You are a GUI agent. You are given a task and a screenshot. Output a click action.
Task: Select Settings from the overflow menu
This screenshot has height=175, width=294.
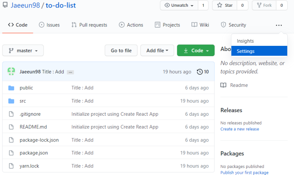pos(246,51)
